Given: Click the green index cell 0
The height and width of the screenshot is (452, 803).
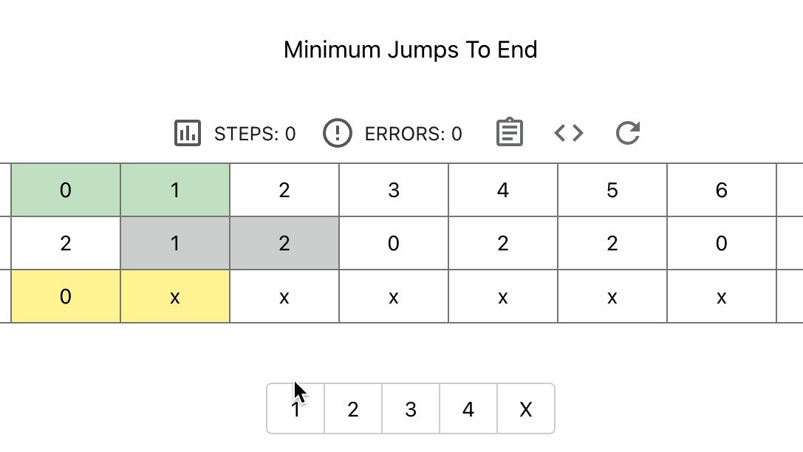Looking at the screenshot, I should click(66, 191).
